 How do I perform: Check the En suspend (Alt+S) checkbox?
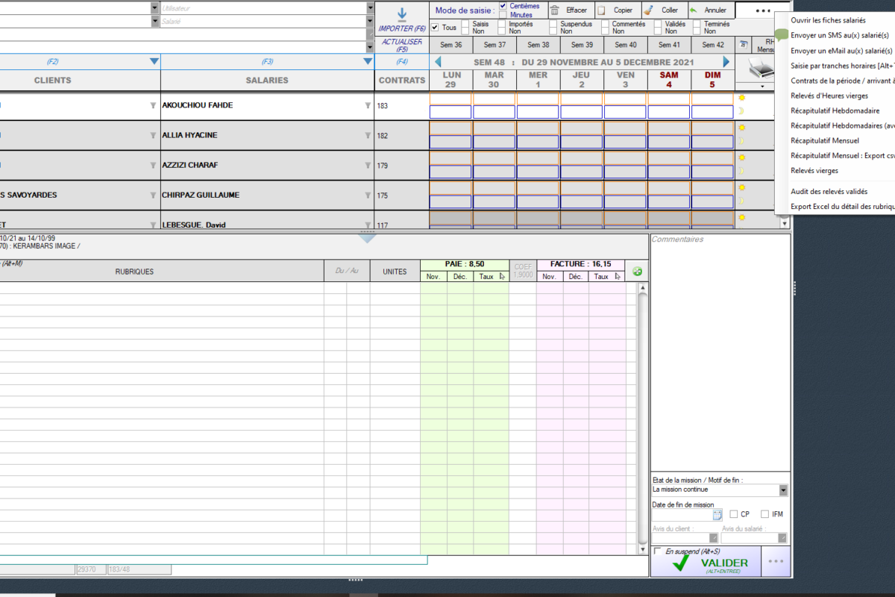(657, 551)
